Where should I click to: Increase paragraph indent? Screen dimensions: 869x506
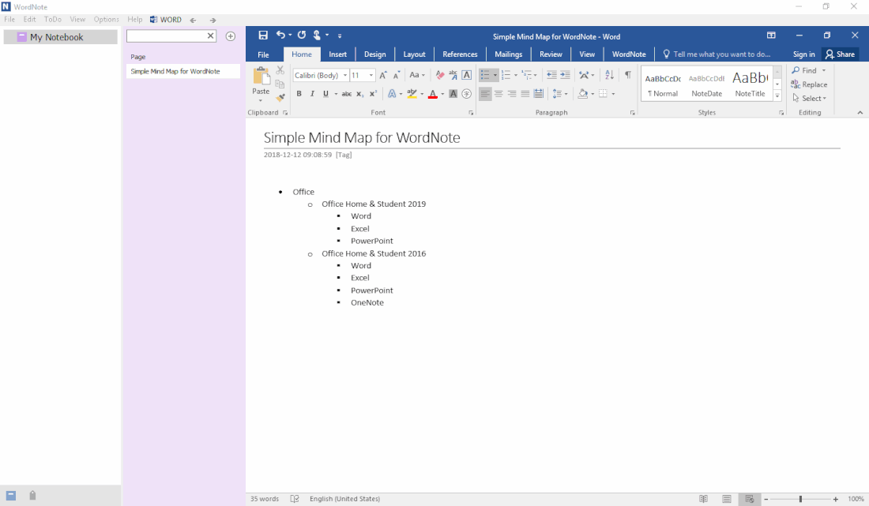[x=565, y=75]
